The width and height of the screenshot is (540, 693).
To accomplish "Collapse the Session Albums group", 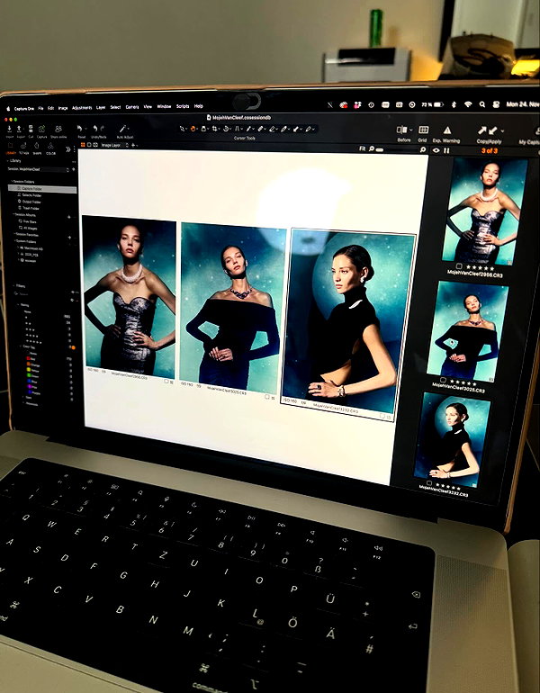I will click(x=13, y=214).
